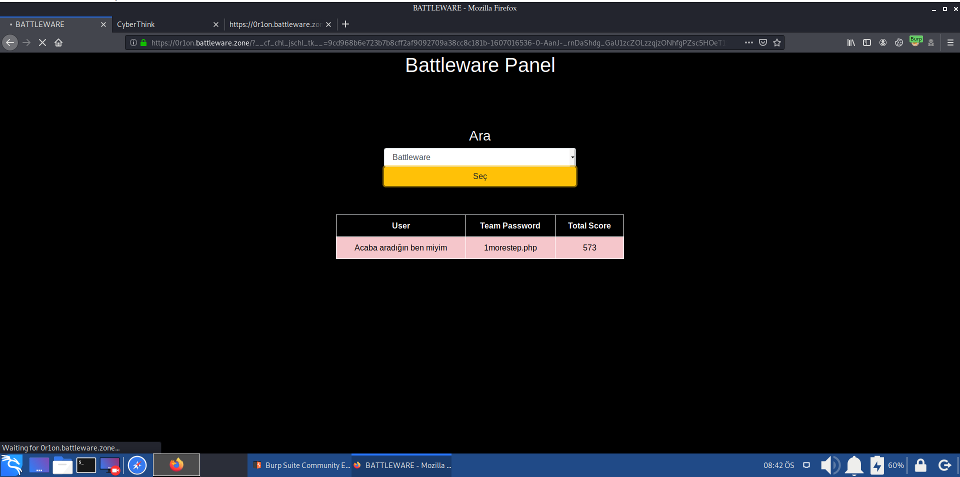Open a new tab with plus button
Image resolution: width=960 pixels, height=477 pixels.
pyautogui.click(x=345, y=24)
